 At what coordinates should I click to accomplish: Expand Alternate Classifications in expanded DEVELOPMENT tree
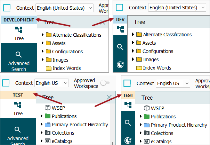pyautogui.click(x=43, y=35)
